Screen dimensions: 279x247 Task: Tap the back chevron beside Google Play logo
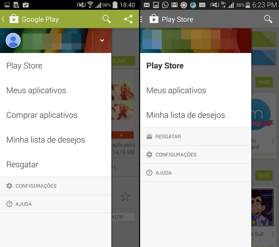tap(3, 19)
